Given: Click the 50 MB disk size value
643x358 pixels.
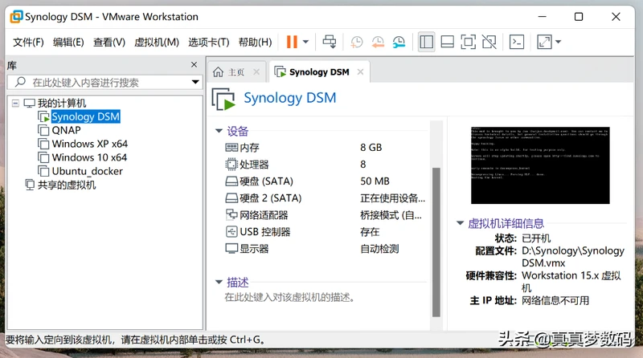Looking at the screenshot, I should (x=375, y=181).
